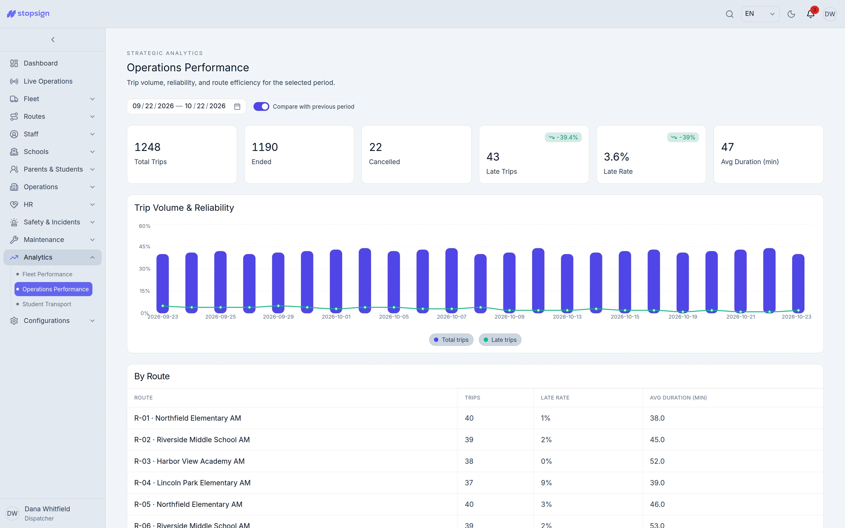Viewport: 845px width, 528px height.
Task: Toggle Compare with previous period switch
Action: coord(261,106)
